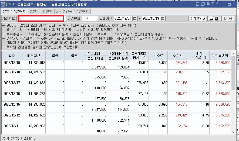Viewport: 239px width, 141px height.
Task: Click the start date field 2025/12/01
Action: (x=123, y=18)
